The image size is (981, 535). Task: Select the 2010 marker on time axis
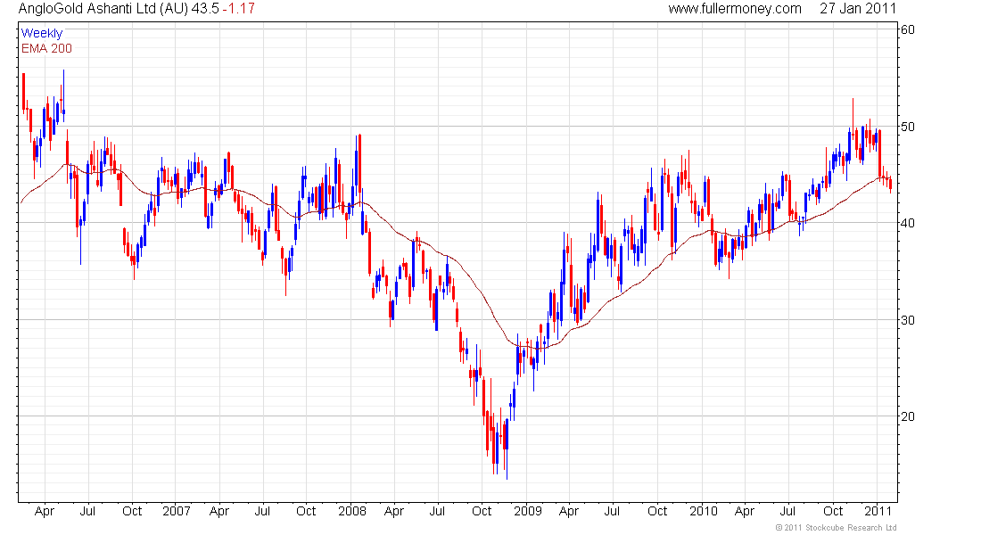703,512
